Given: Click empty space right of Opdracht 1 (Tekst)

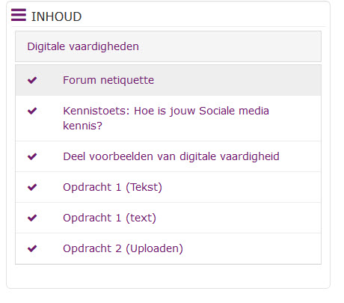Looking at the screenshot, I should 242,187.
